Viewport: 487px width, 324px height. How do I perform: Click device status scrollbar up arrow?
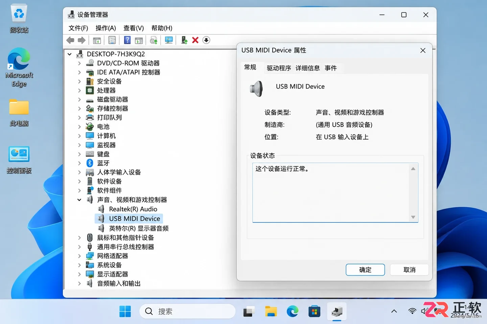point(413,169)
